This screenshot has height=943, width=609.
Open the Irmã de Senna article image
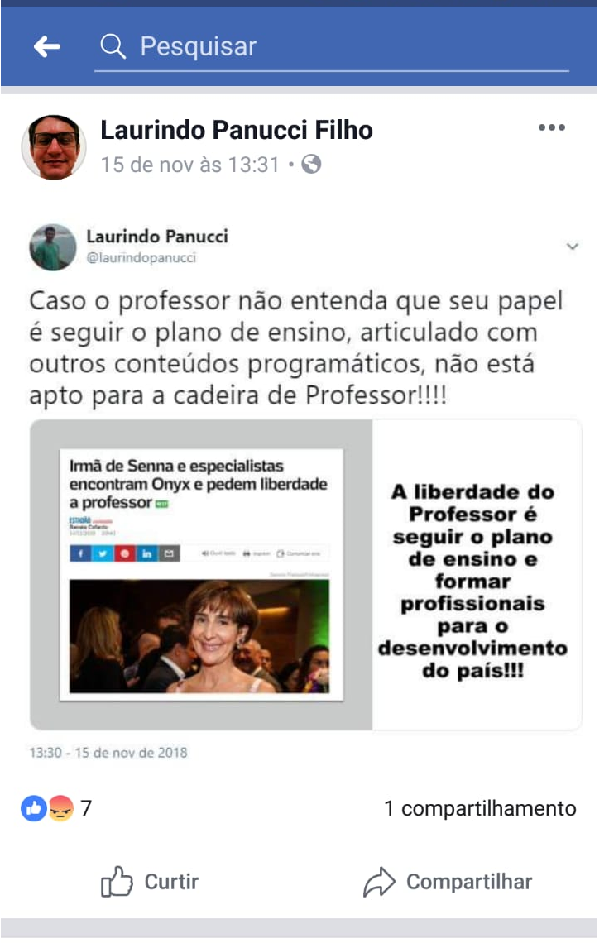click(x=201, y=574)
